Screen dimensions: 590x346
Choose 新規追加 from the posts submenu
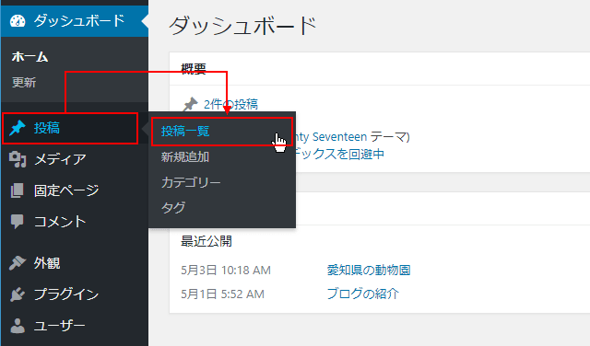[185, 156]
